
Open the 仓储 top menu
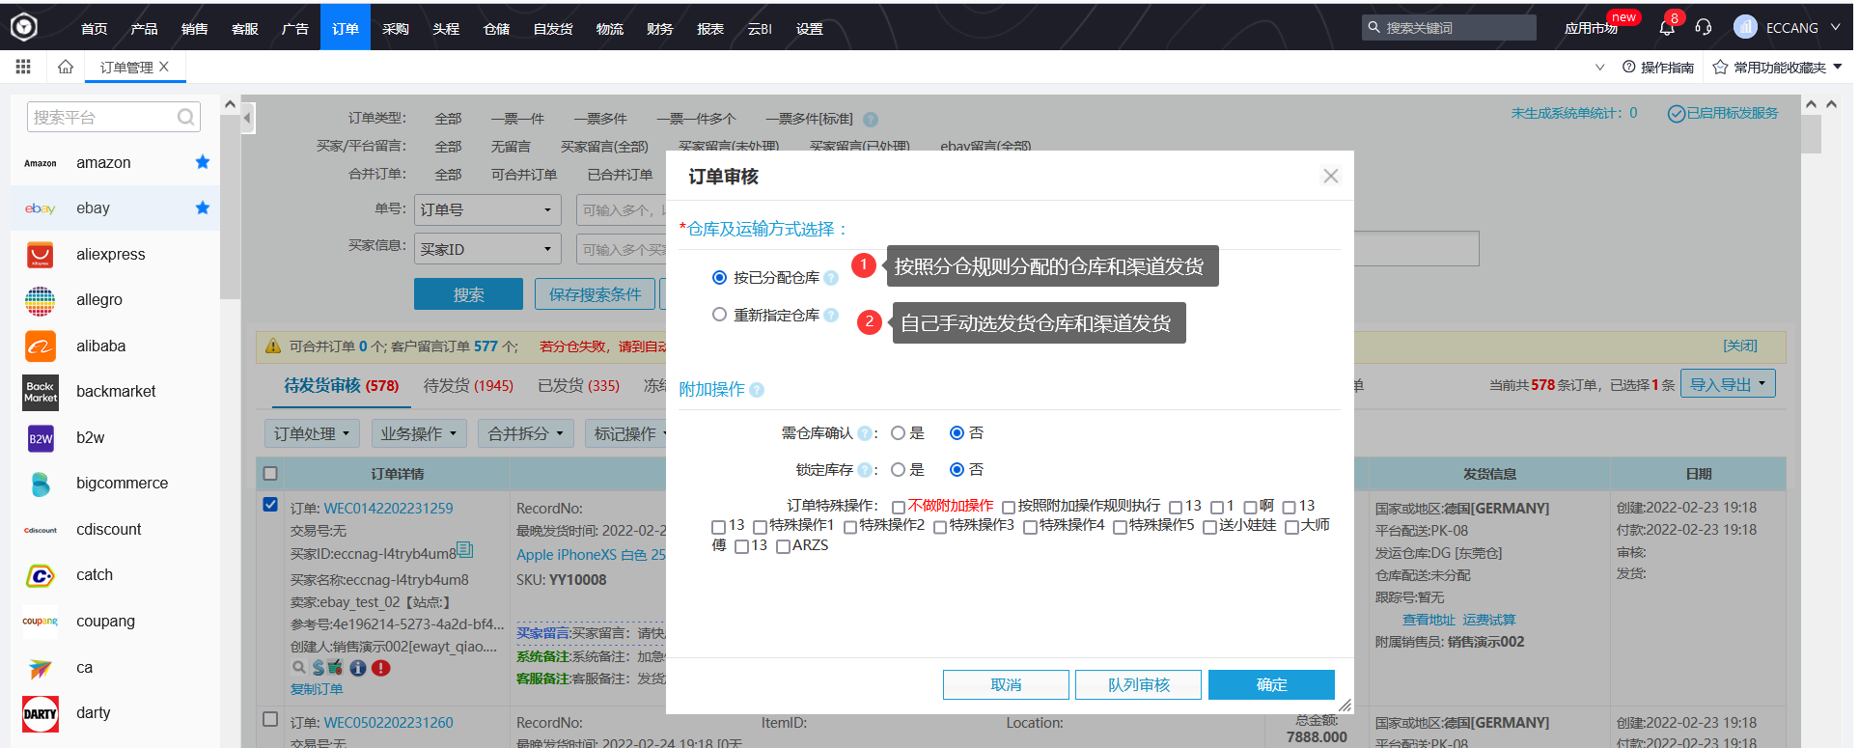coord(496,28)
